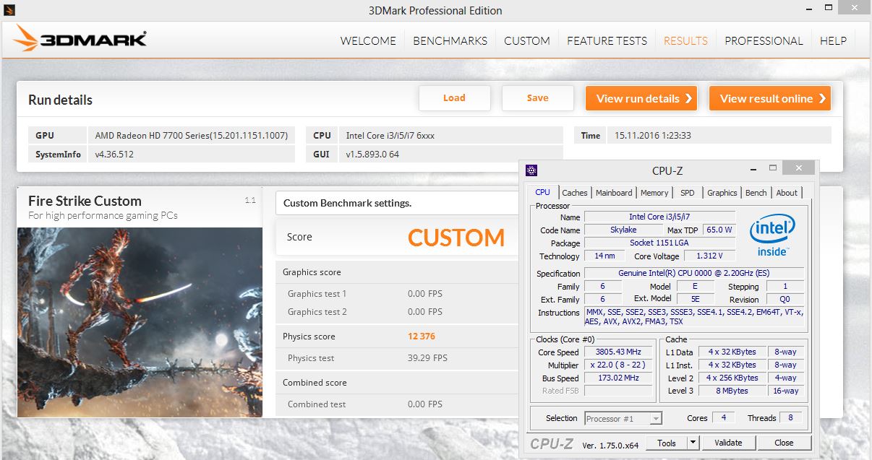Viewport: 872px width, 460px height.
Task: Open the WELCOME tab in 3DMark
Action: coord(368,40)
